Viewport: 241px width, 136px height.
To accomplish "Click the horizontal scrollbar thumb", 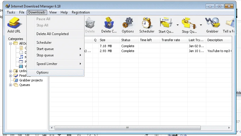I will pos(128,128).
